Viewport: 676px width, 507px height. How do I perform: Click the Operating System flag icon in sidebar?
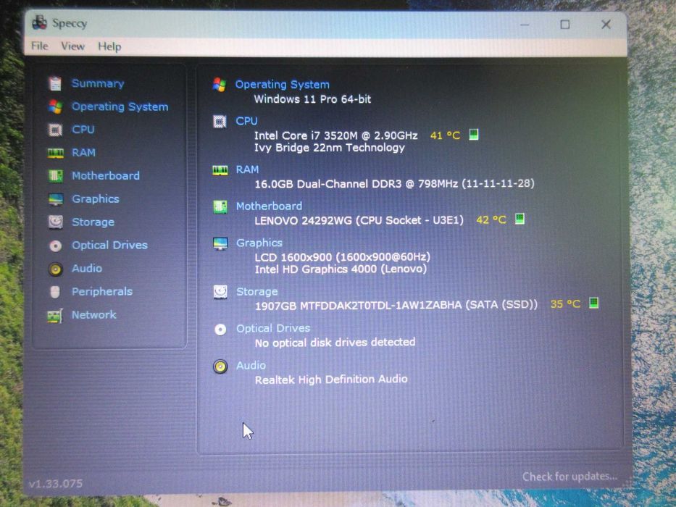(55, 106)
